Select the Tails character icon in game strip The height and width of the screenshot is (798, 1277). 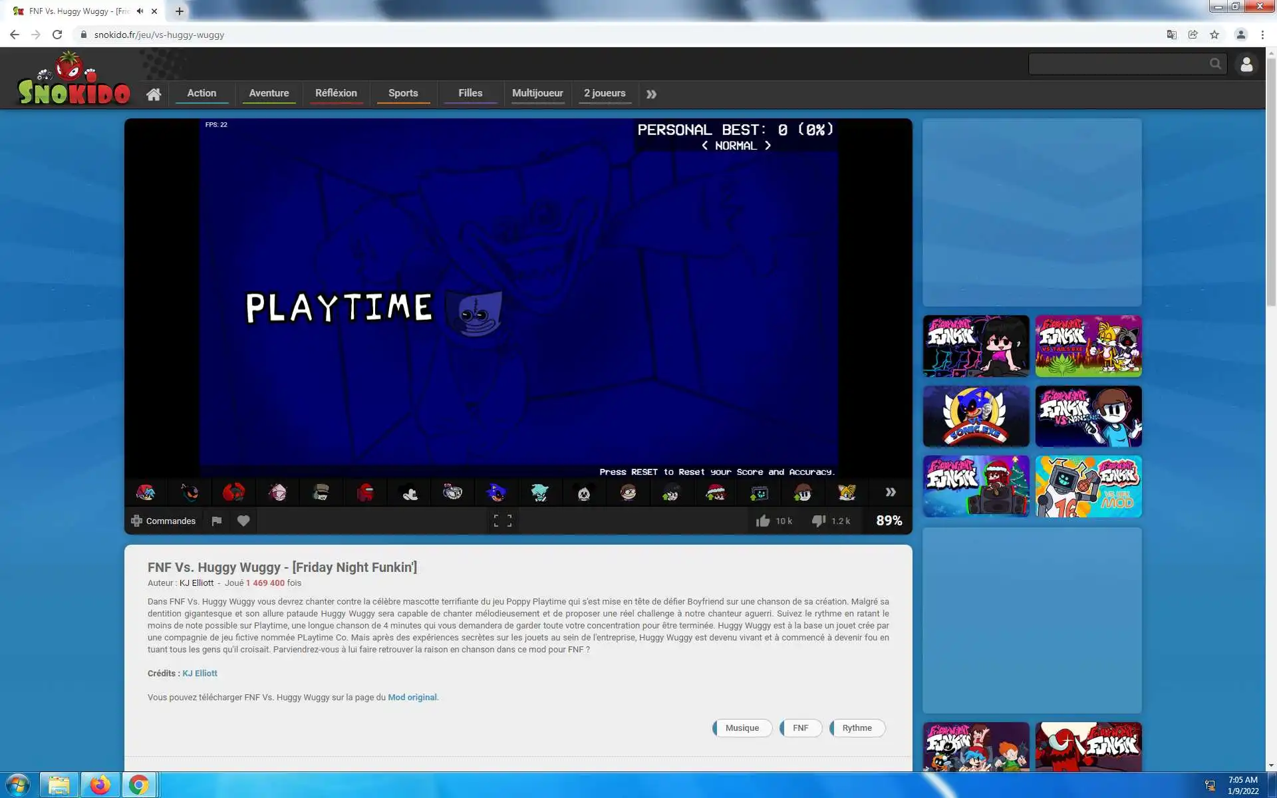846,493
